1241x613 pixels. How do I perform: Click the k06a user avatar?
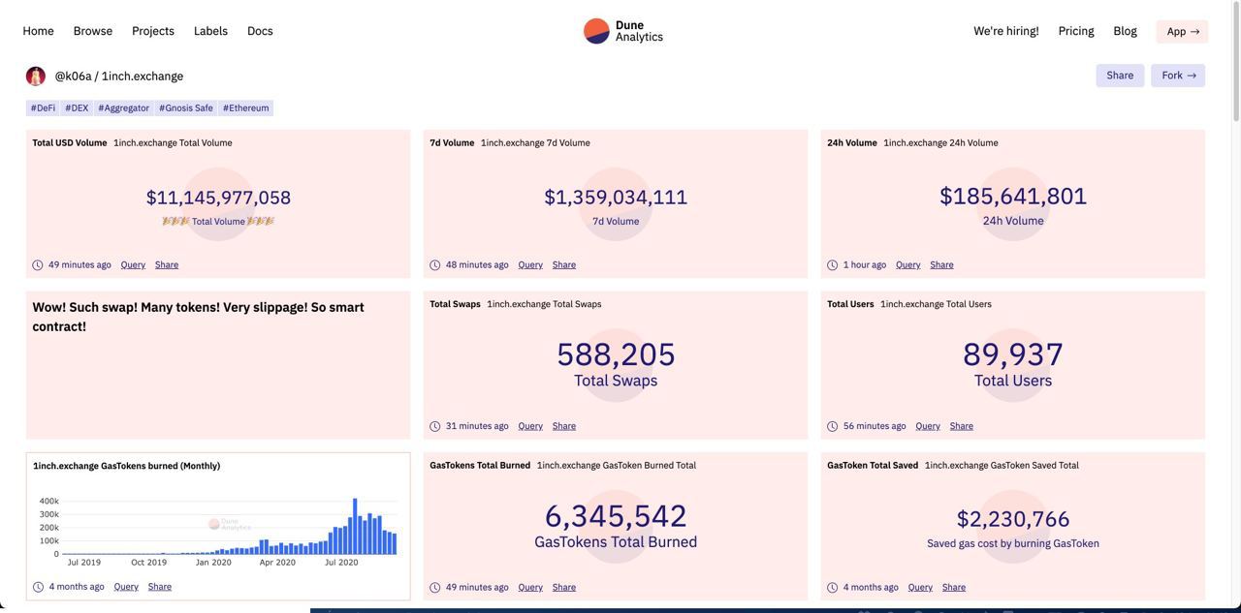coord(36,77)
